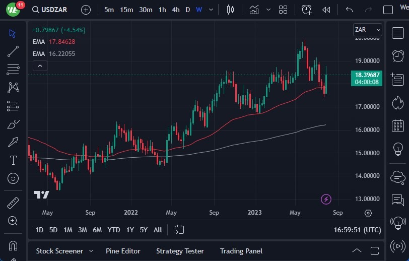Switch to the Strategy Tester tab

click(x=180, y=251)
